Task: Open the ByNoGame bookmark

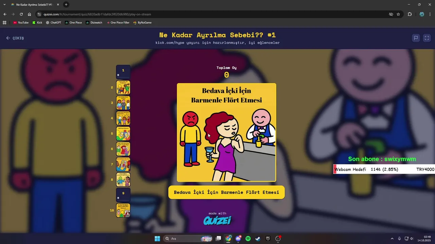Action: (x=142, y=22)
